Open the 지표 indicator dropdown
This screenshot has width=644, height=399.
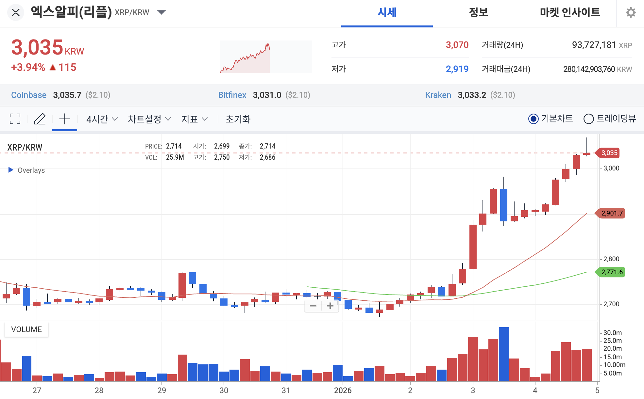click(194, 119)
